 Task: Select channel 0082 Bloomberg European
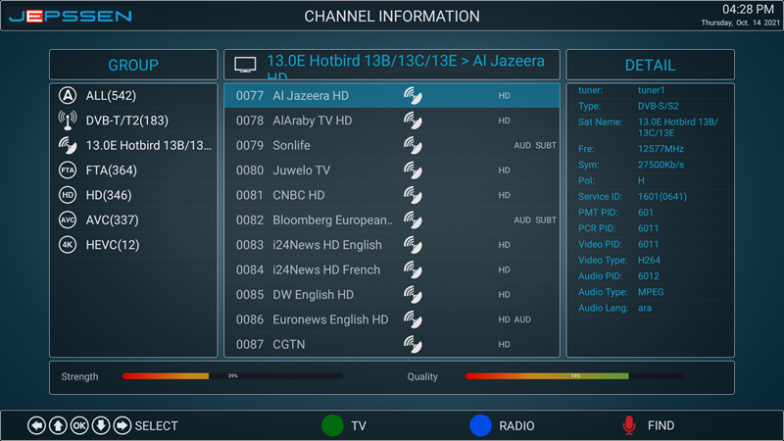(392, 220)
